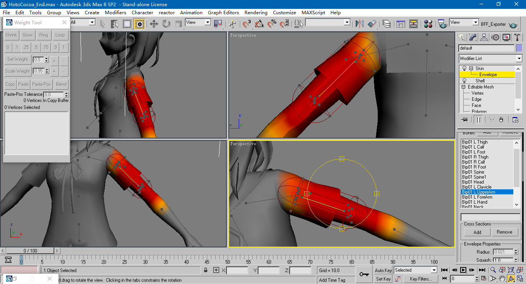Screen dimensions: 526x284
Task: Click the object color swatch
Action: click(x=519, y=48)
